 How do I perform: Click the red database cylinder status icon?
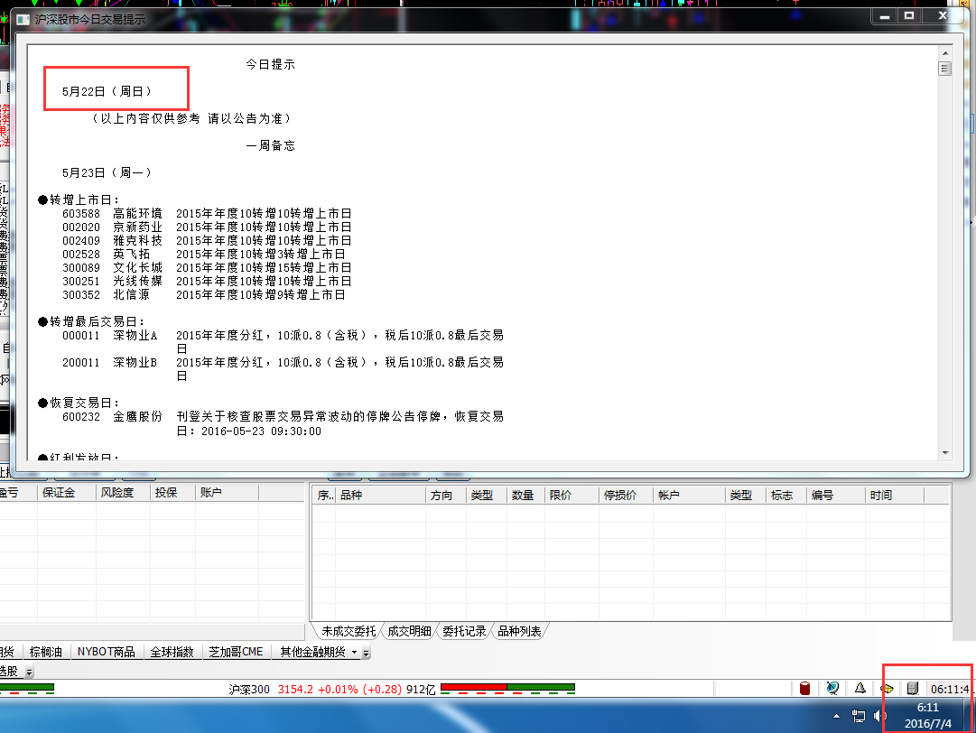tap(804, 689)
